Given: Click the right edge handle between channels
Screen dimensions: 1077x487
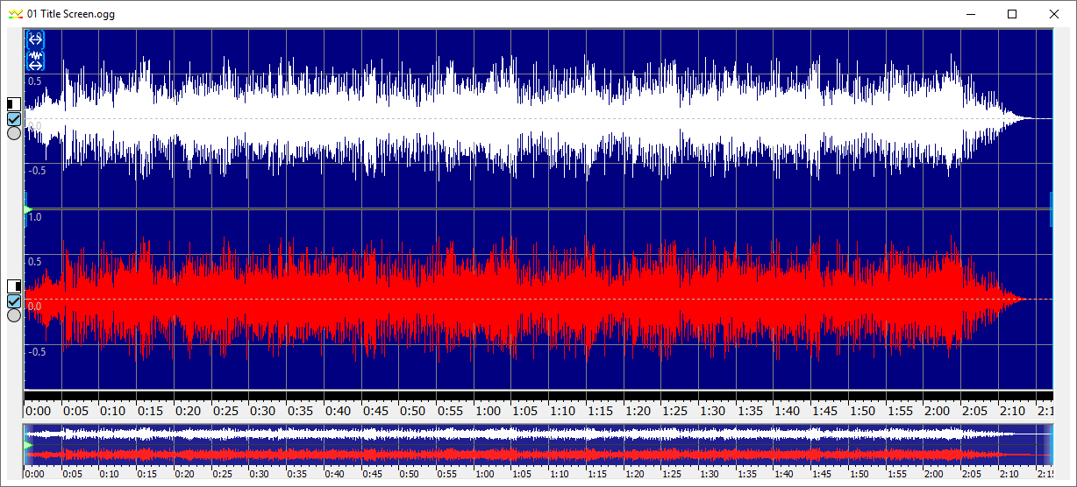Looking at the screenshot, I should [1051, 208].
